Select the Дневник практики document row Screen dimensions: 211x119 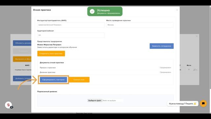(x=105, y=72)
